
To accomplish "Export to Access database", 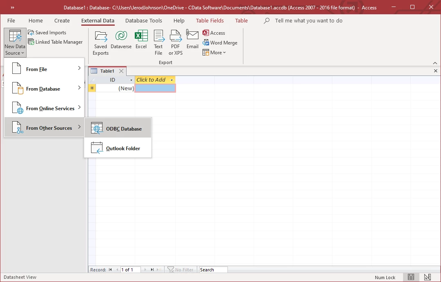I will (214, 33).
